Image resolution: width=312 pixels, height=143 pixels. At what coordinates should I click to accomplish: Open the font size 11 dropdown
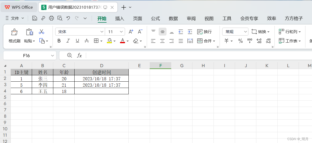point(121,32)
